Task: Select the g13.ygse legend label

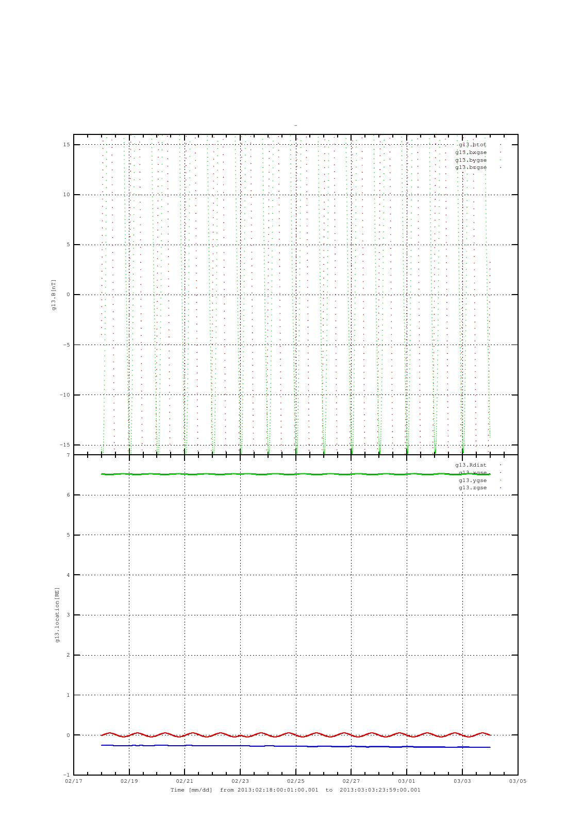Action: pos(472,480)
